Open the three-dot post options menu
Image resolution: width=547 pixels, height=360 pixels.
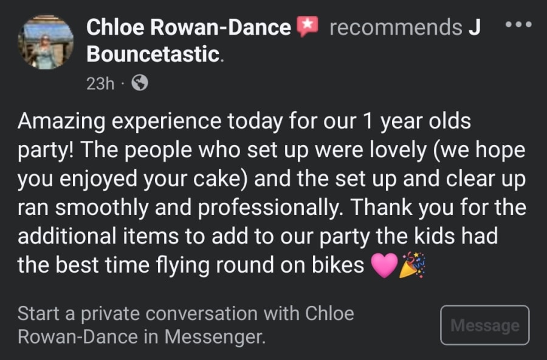(518, 25)
